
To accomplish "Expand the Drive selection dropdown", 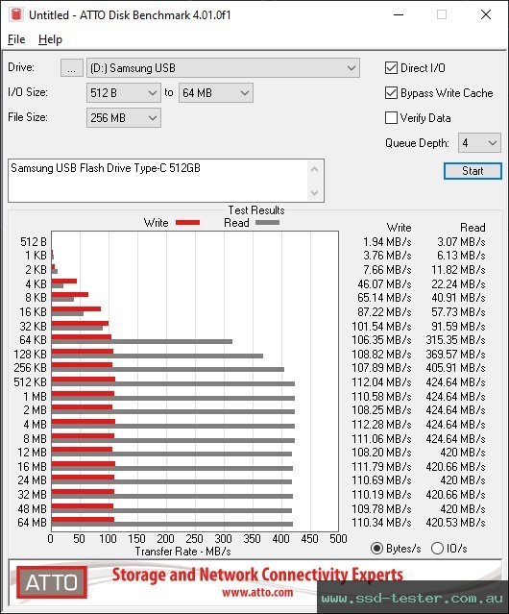I will pos(223,68).
